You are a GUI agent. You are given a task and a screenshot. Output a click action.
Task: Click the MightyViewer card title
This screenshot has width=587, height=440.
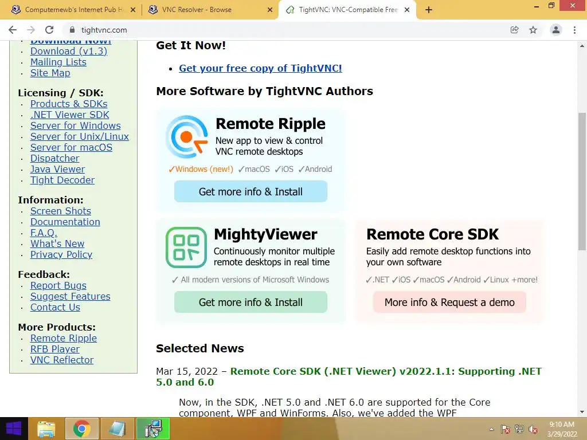[265, 234]
